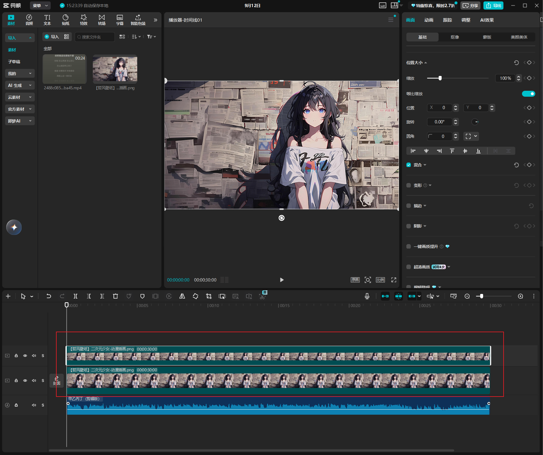Open the media filter dropdown
This screenshot has height=455, width=543.
click(151, 37)
